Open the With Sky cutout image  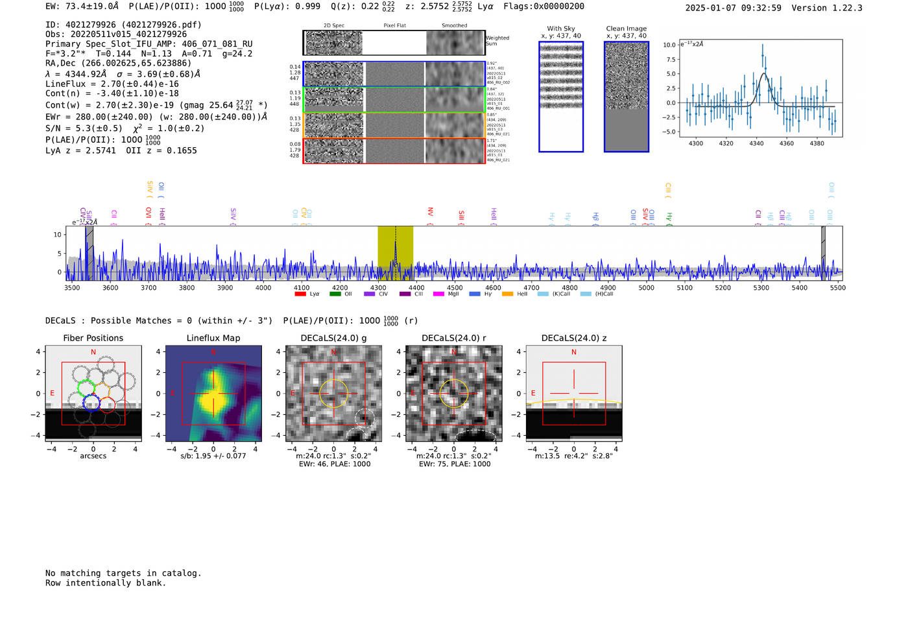pos(561,97)
